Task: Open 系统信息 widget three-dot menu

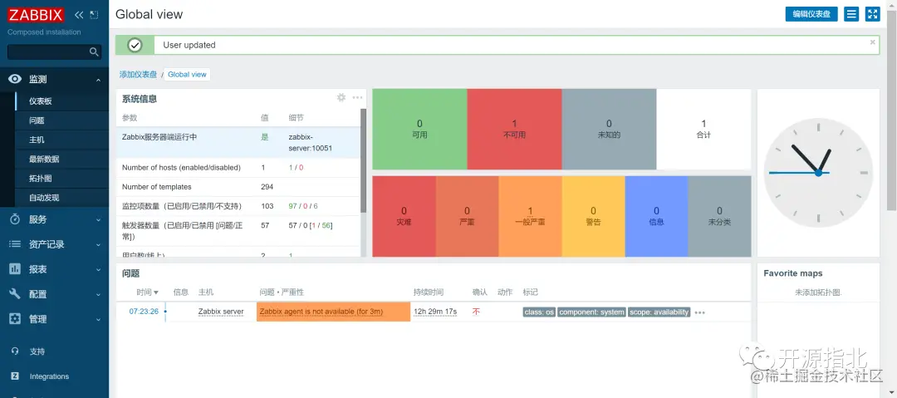Action: (357, 97)
